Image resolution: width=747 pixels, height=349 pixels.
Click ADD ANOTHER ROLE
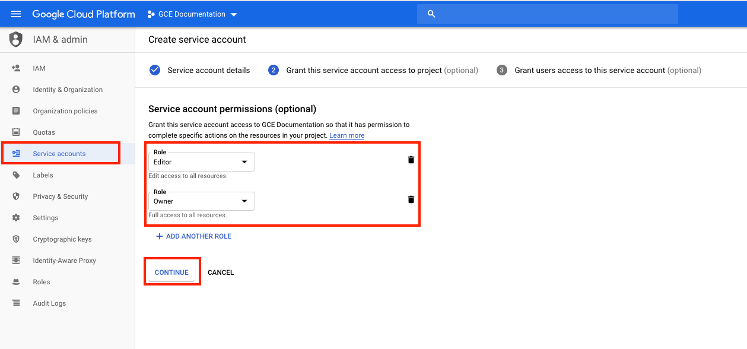[193, 236]
